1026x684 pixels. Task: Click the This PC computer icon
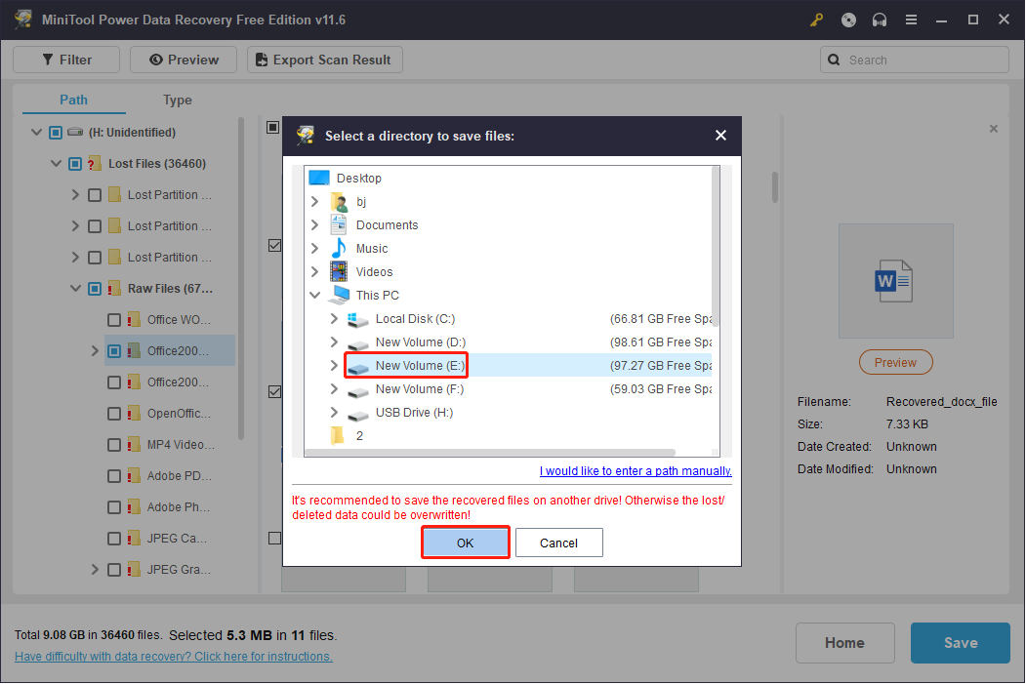pyautogui.click(x=340, y=295)
